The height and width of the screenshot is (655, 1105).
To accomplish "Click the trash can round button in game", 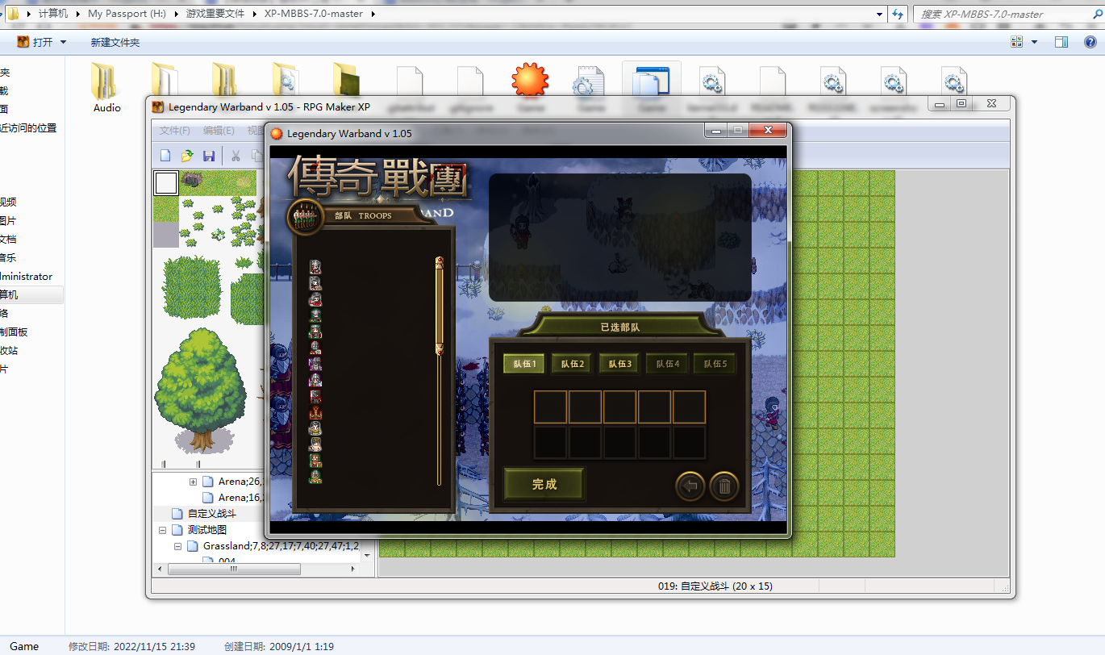I will click(724, 486).
